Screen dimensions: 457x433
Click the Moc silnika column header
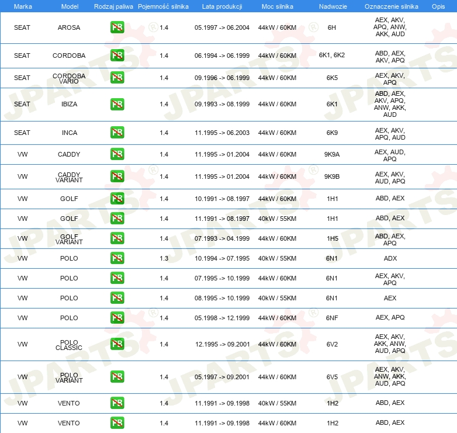278,6
